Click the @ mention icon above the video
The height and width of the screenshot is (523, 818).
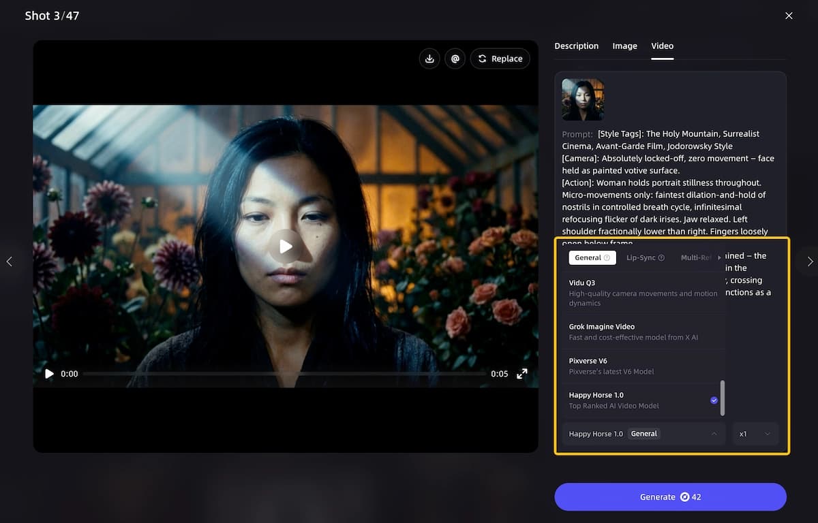[455, 59]
